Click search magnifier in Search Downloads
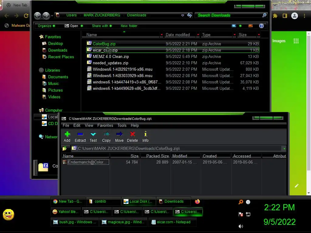This screenshot has width=311, height=233. (x=264, y=15)
